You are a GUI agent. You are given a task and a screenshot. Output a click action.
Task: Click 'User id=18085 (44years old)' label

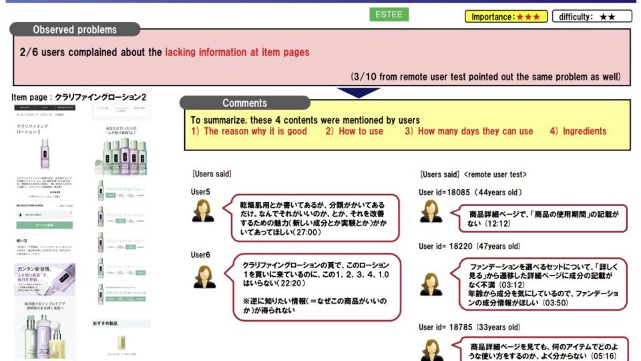coord(470,193)
